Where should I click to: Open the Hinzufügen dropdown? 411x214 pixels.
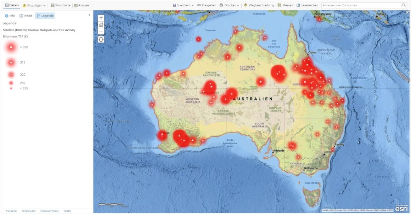34,5
